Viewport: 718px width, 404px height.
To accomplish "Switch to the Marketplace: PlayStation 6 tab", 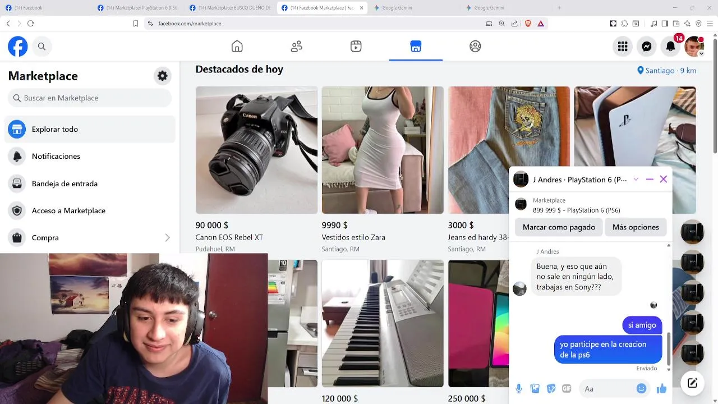I will click(138, 8).
